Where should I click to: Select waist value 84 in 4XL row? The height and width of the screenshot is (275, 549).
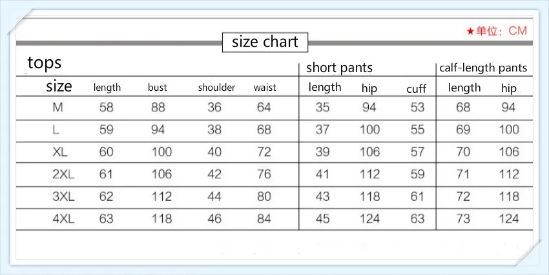[x=264, y=219]
